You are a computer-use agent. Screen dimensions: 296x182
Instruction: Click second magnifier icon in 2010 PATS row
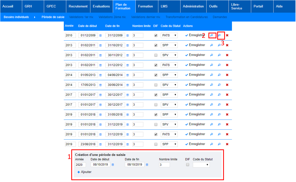(219, 35)
